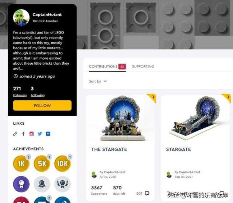Open CaptainMutant's Instagram link
233x203 pixels.
31,134
